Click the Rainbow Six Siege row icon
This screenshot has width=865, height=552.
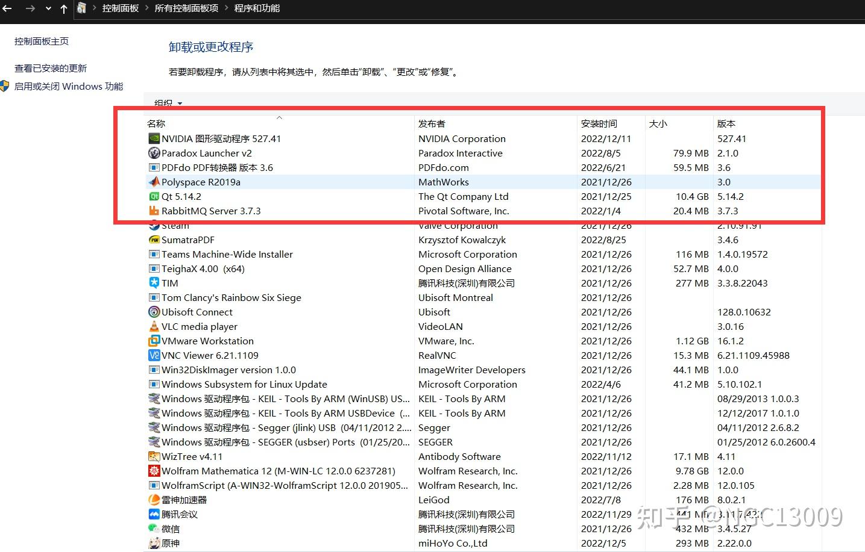click(154, 297)
